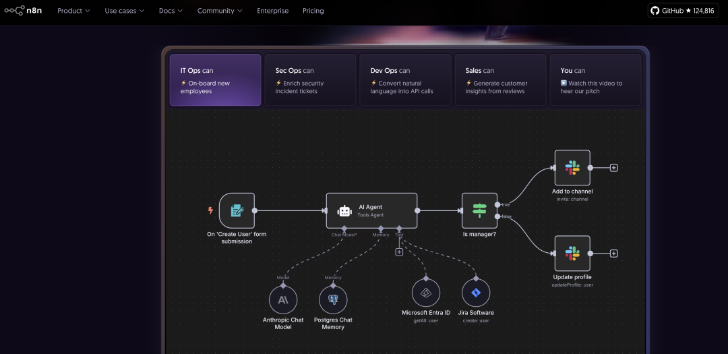This screenshot has width=728, height=354.
Task: Click the form submission trigger node icon
Action: (x=237, y=210)
